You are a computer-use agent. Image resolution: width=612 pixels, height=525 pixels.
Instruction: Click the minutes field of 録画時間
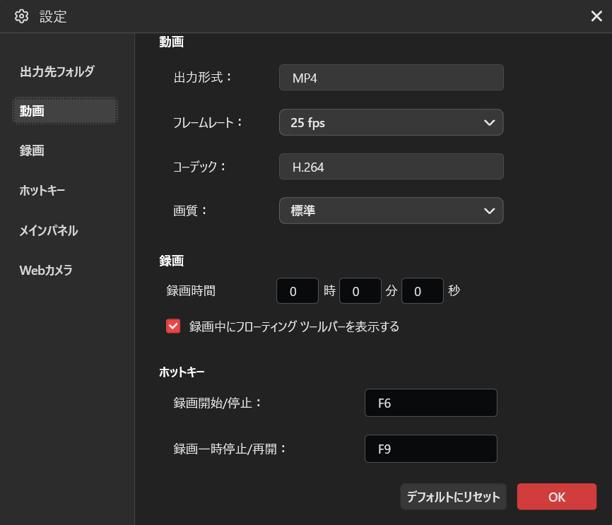pyautogui.click(x=360, y=290)
